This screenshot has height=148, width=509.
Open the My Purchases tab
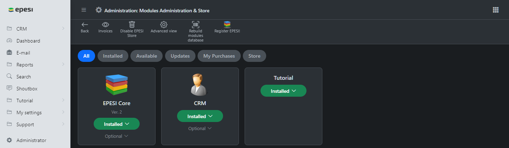tap(219, 56)
